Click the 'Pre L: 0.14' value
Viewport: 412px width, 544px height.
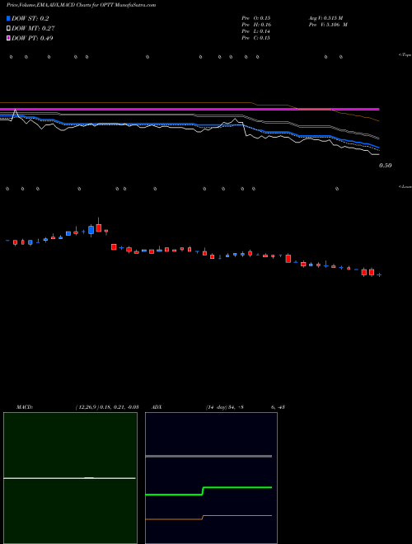[256, 31]
